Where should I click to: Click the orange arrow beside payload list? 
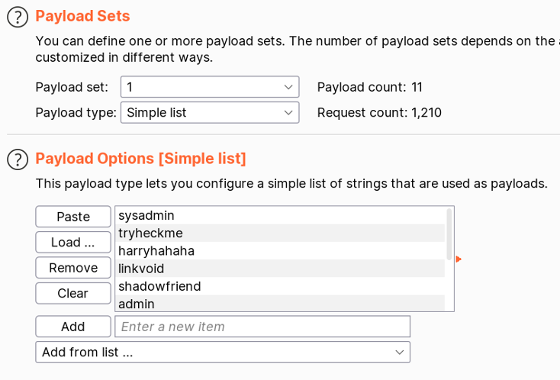459,259
